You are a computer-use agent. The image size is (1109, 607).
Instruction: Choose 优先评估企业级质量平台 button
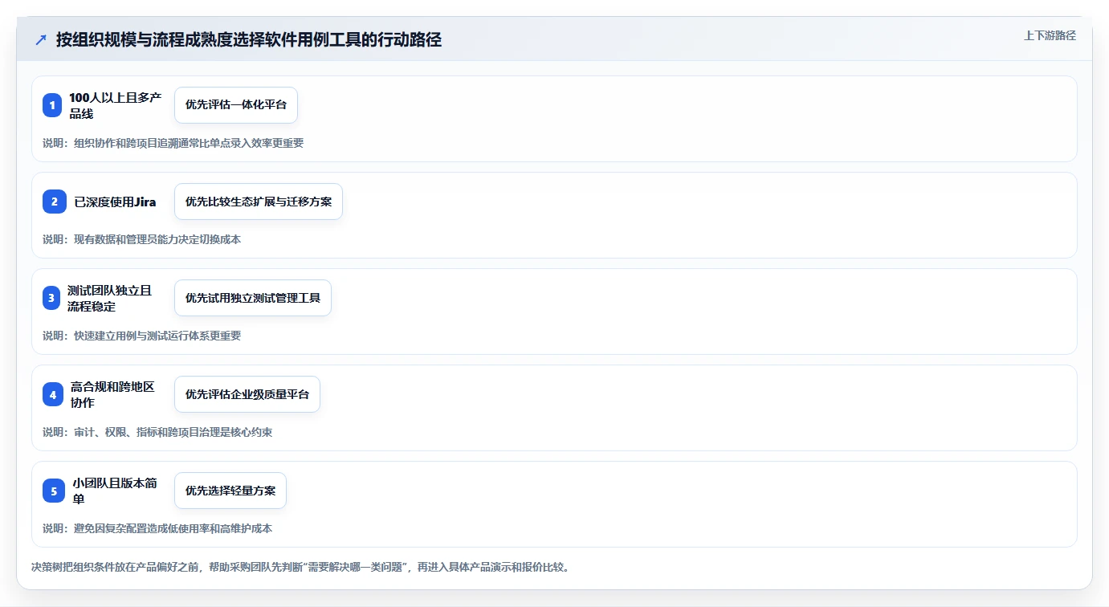click(x=247, y=394)
